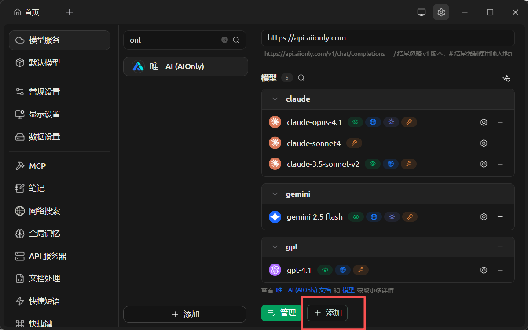Click claude-opus-4.1 model name
The height and width of the screenshot is (330, 528).
(314, 122)
